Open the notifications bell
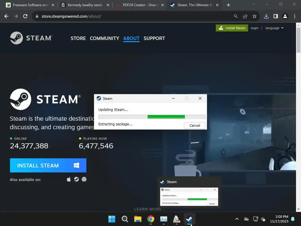The height and width of the screenshot is (226, 301). click(293, 219)
